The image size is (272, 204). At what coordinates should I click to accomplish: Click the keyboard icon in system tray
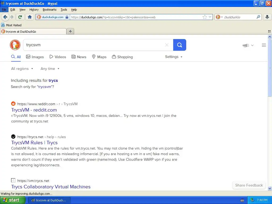242,200
